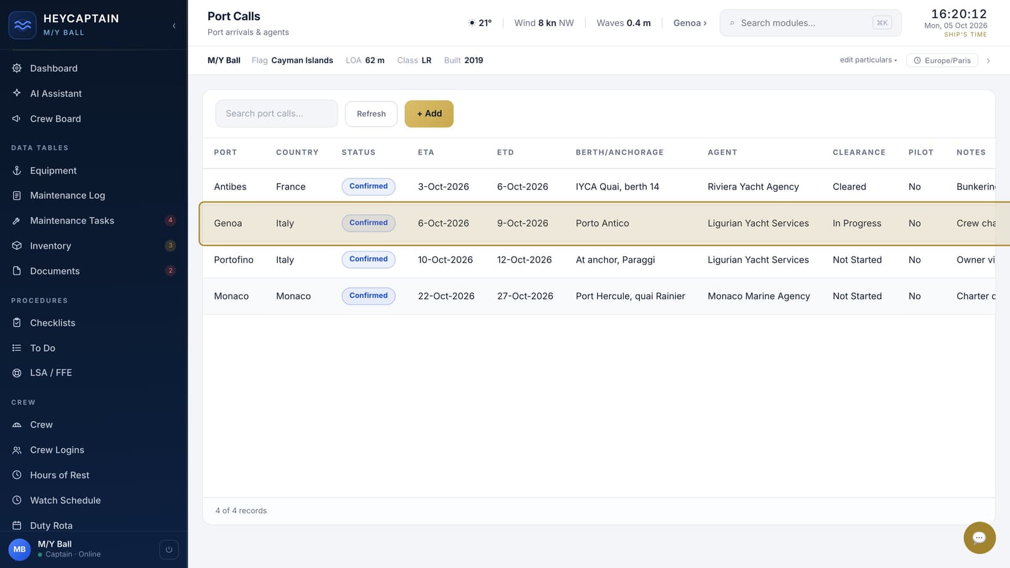Click the At anchor, Paraggi cell
The image size is (1010, 568).
[615, 259]
